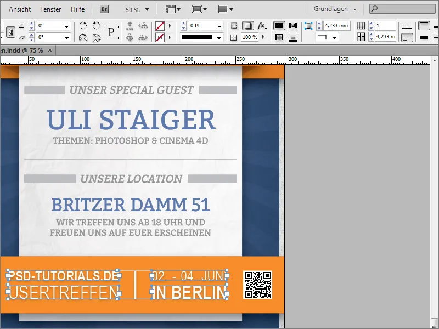Launch Adobe Bridge via Br icon
The image size is (439, 329).
click(104, 9)
